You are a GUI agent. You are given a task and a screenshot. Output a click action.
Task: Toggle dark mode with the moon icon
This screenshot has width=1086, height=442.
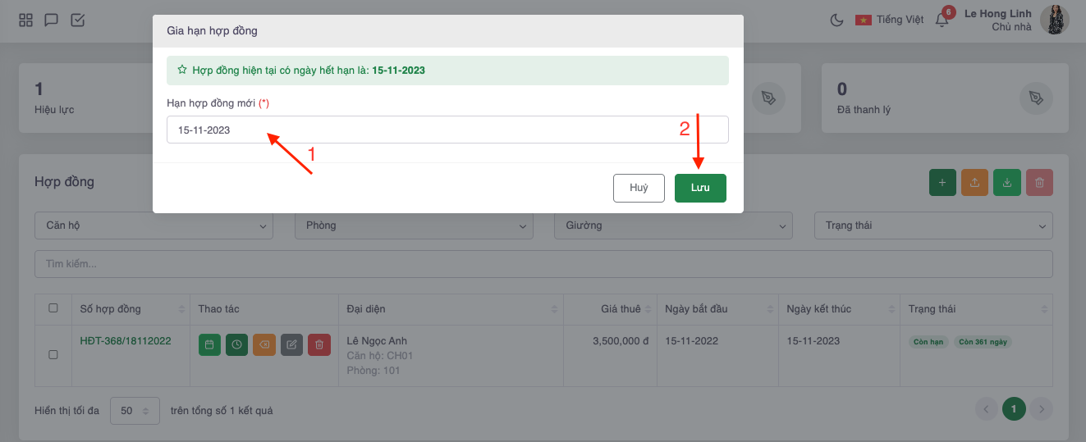[x=837, y=21]
